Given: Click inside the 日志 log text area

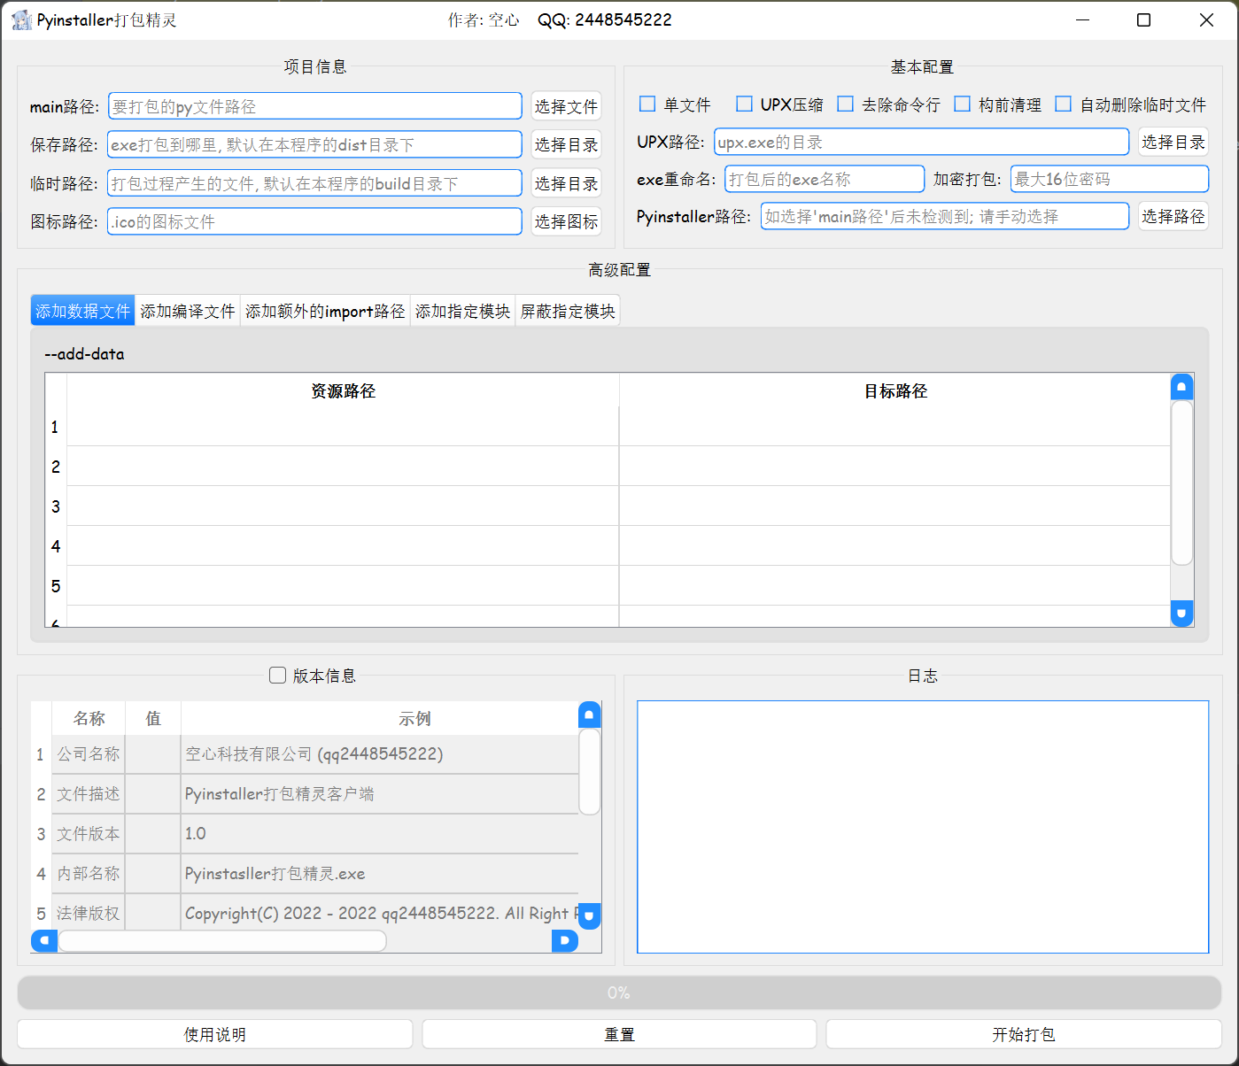Looking at the screenshot, I should (923, 827).
